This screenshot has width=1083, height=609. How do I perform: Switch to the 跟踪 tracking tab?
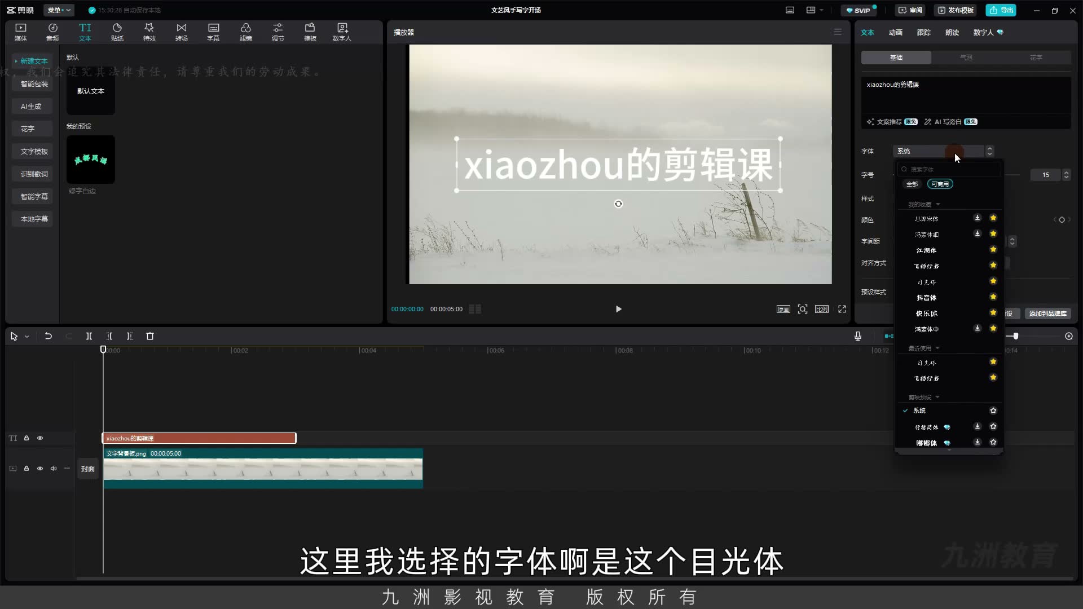pyautogui.click(x=924, y=33)
